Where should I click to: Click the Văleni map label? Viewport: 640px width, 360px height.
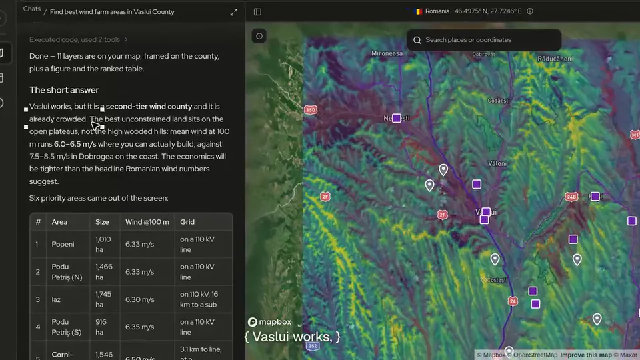pos(497,164)
